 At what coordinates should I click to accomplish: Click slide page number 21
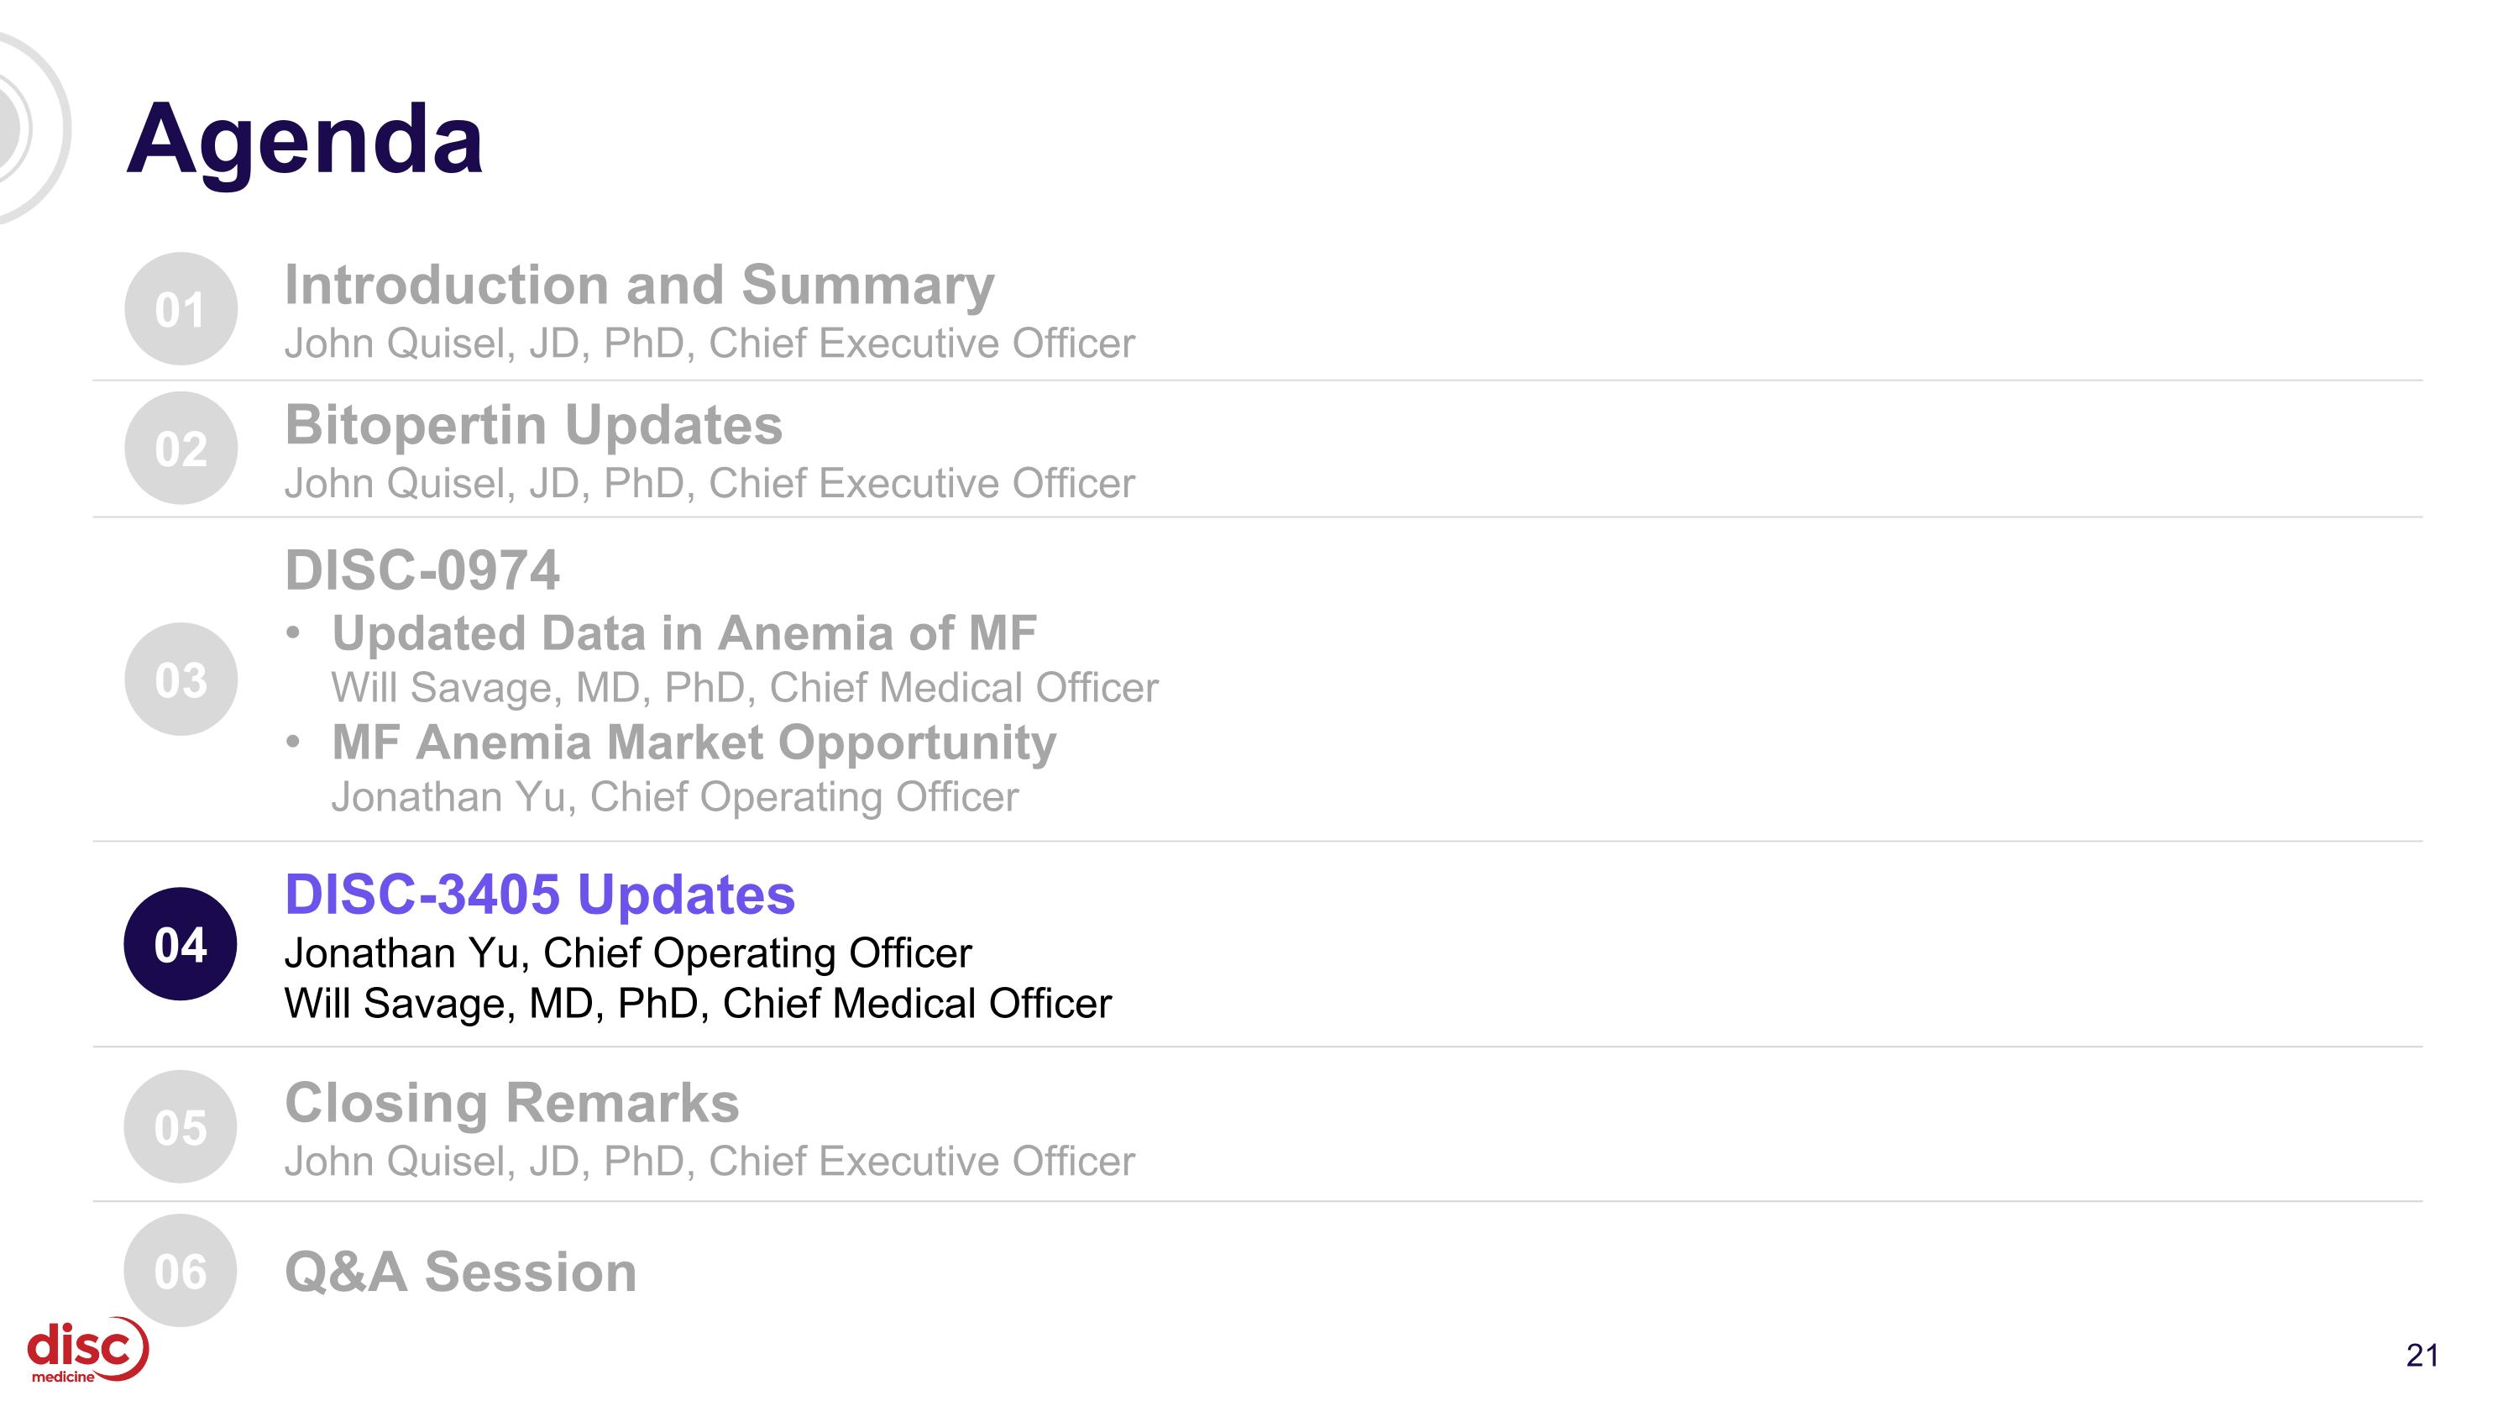click(x=2422, y=1356)
